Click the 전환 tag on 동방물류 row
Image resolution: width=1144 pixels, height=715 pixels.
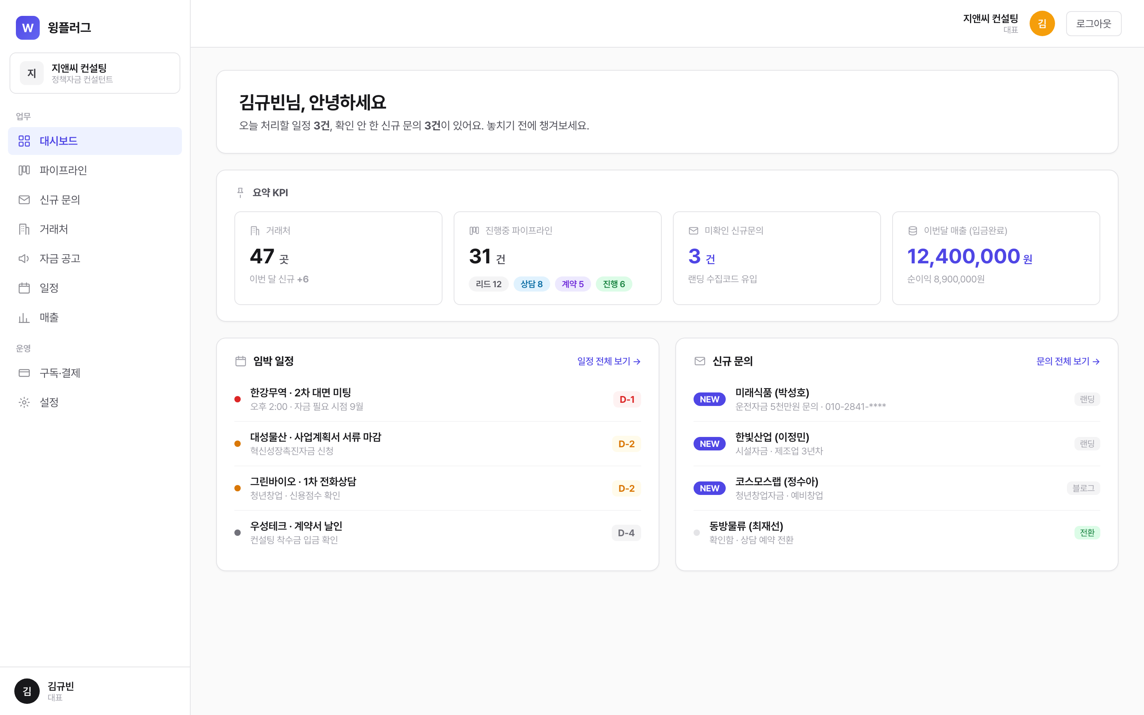click(x=1087, y=533)
